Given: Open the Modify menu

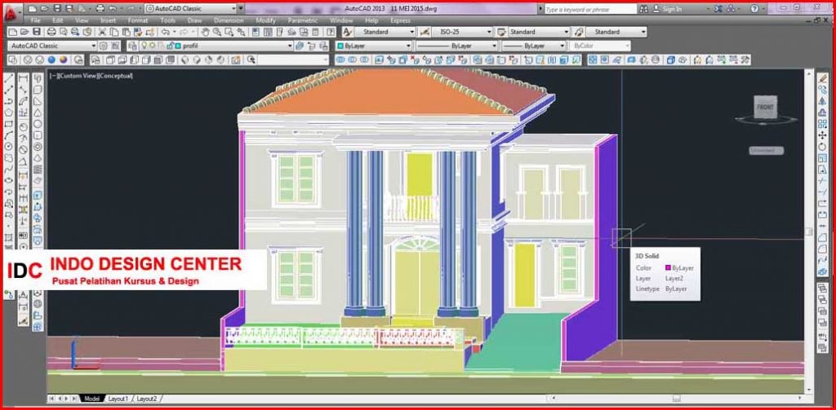Looking at the screenshot, I should (265, 20).
